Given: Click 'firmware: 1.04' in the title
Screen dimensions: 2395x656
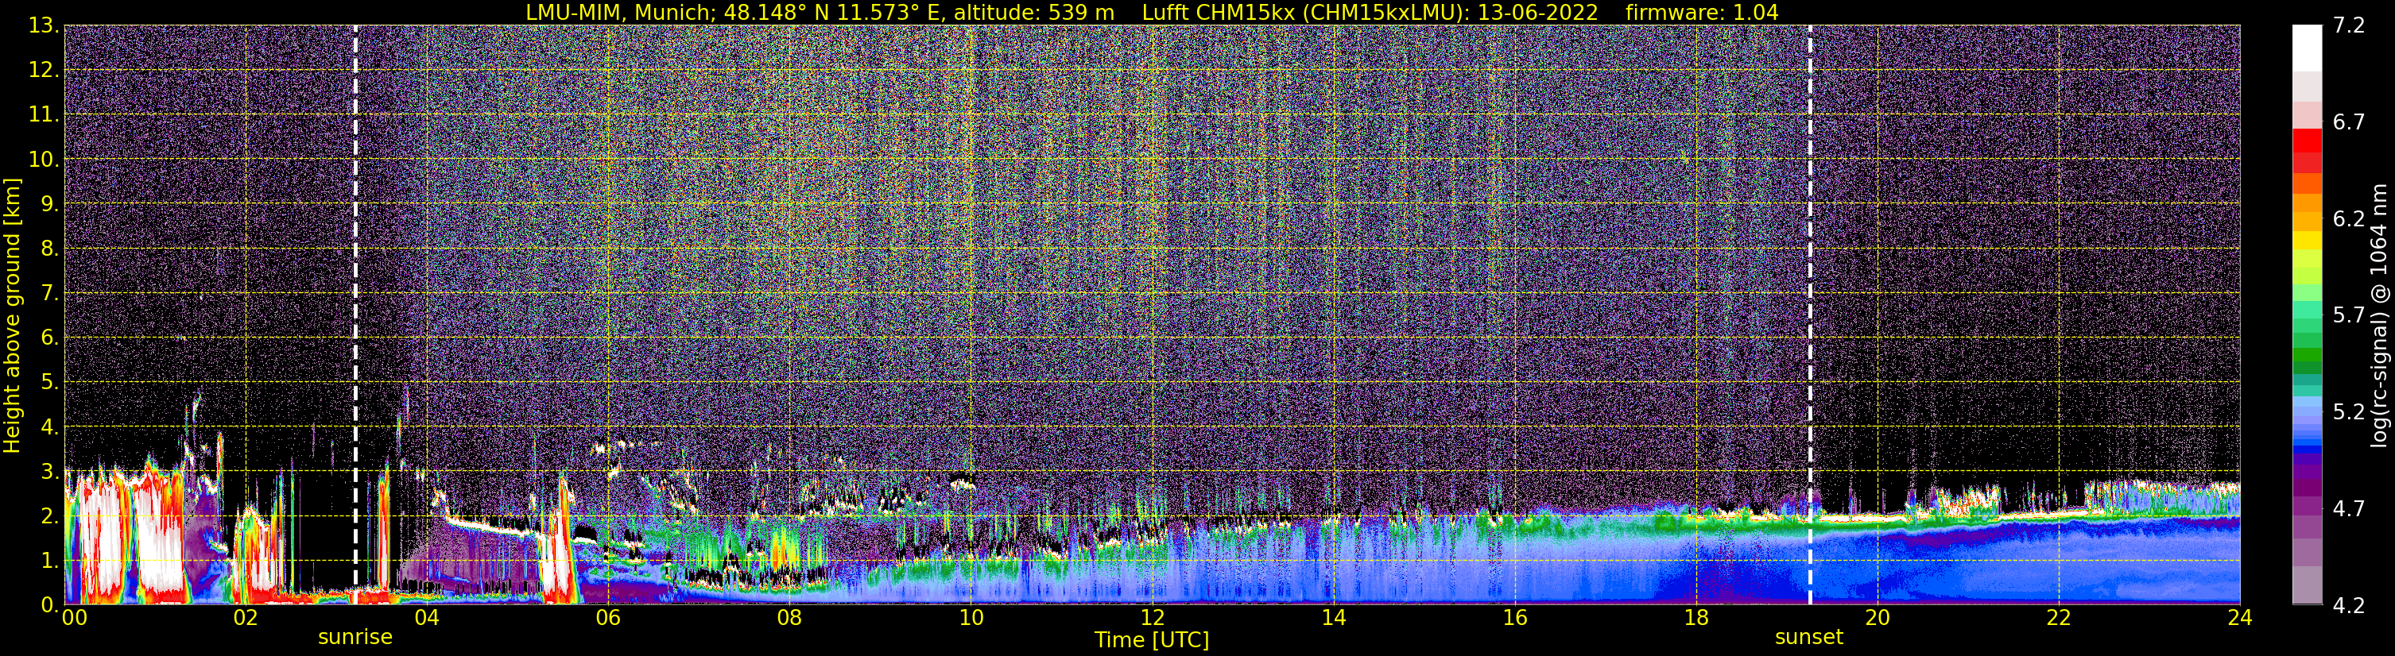Looking at the screenshot, I should click(x=1703, y=12).
